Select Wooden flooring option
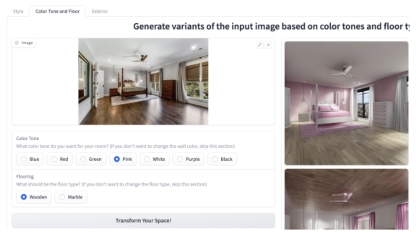 coord(34,197)
